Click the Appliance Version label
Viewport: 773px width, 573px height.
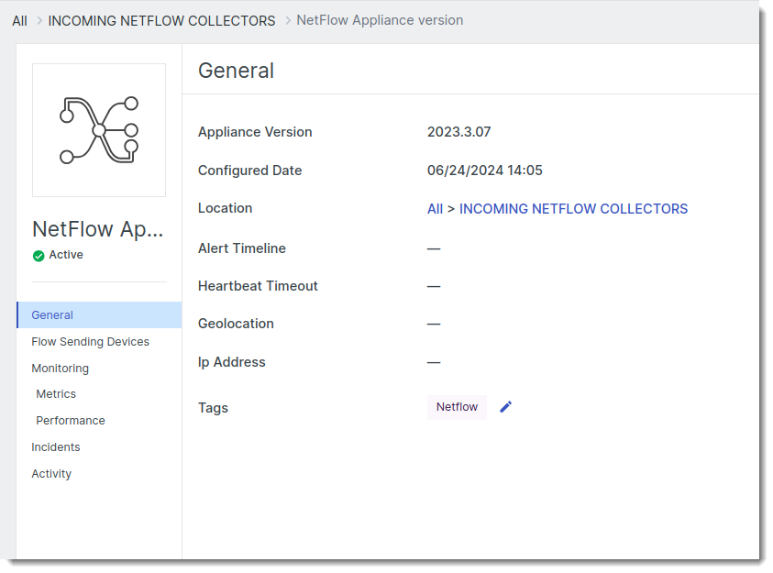click(255, 132)
